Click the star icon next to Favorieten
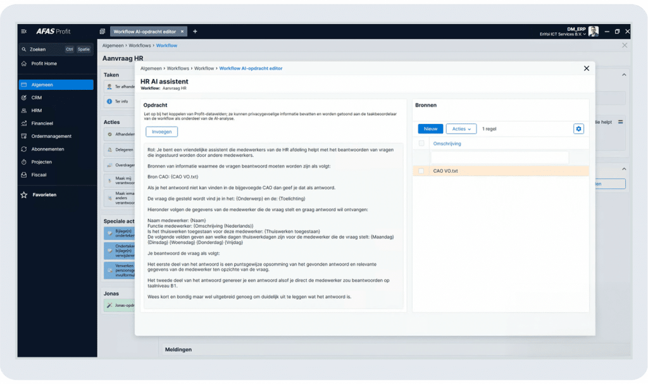 click(24, 195)
